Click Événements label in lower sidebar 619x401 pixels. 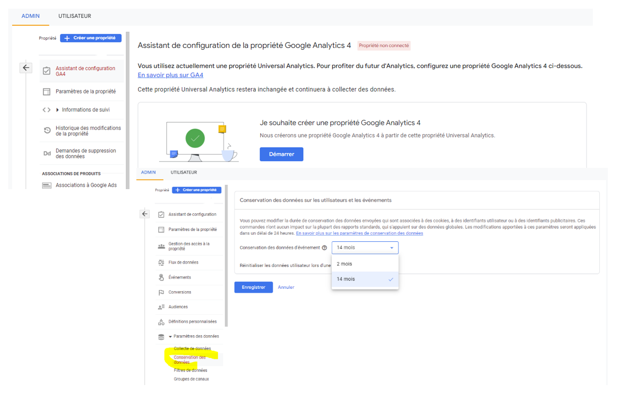coord(180,278)
